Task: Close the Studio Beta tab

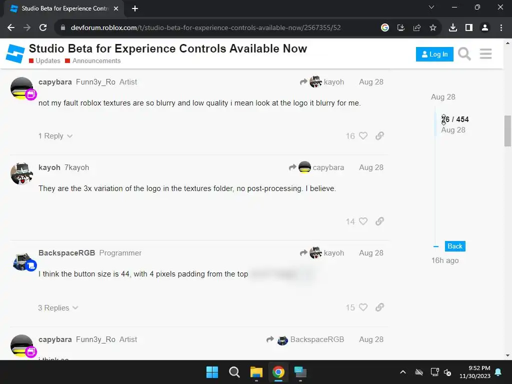Action: click(116, 8)
